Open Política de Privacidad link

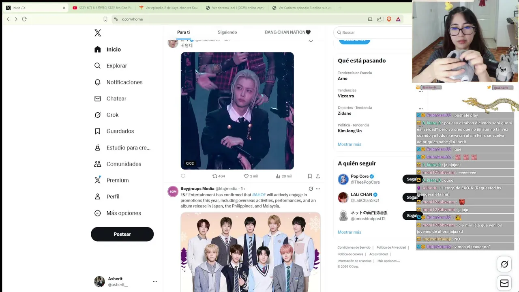391,247
